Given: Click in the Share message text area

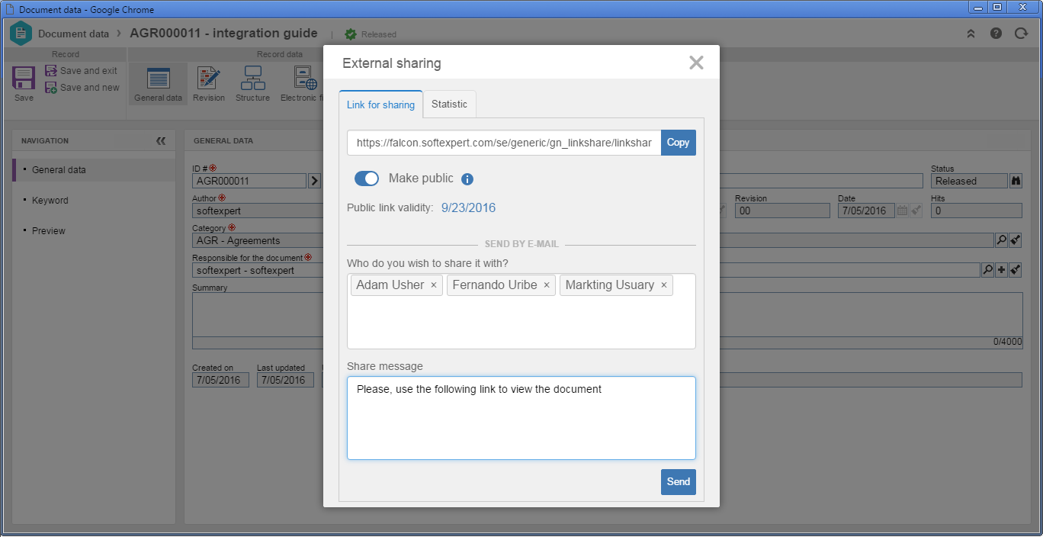Looking at the screenshot, I should 521,418.
